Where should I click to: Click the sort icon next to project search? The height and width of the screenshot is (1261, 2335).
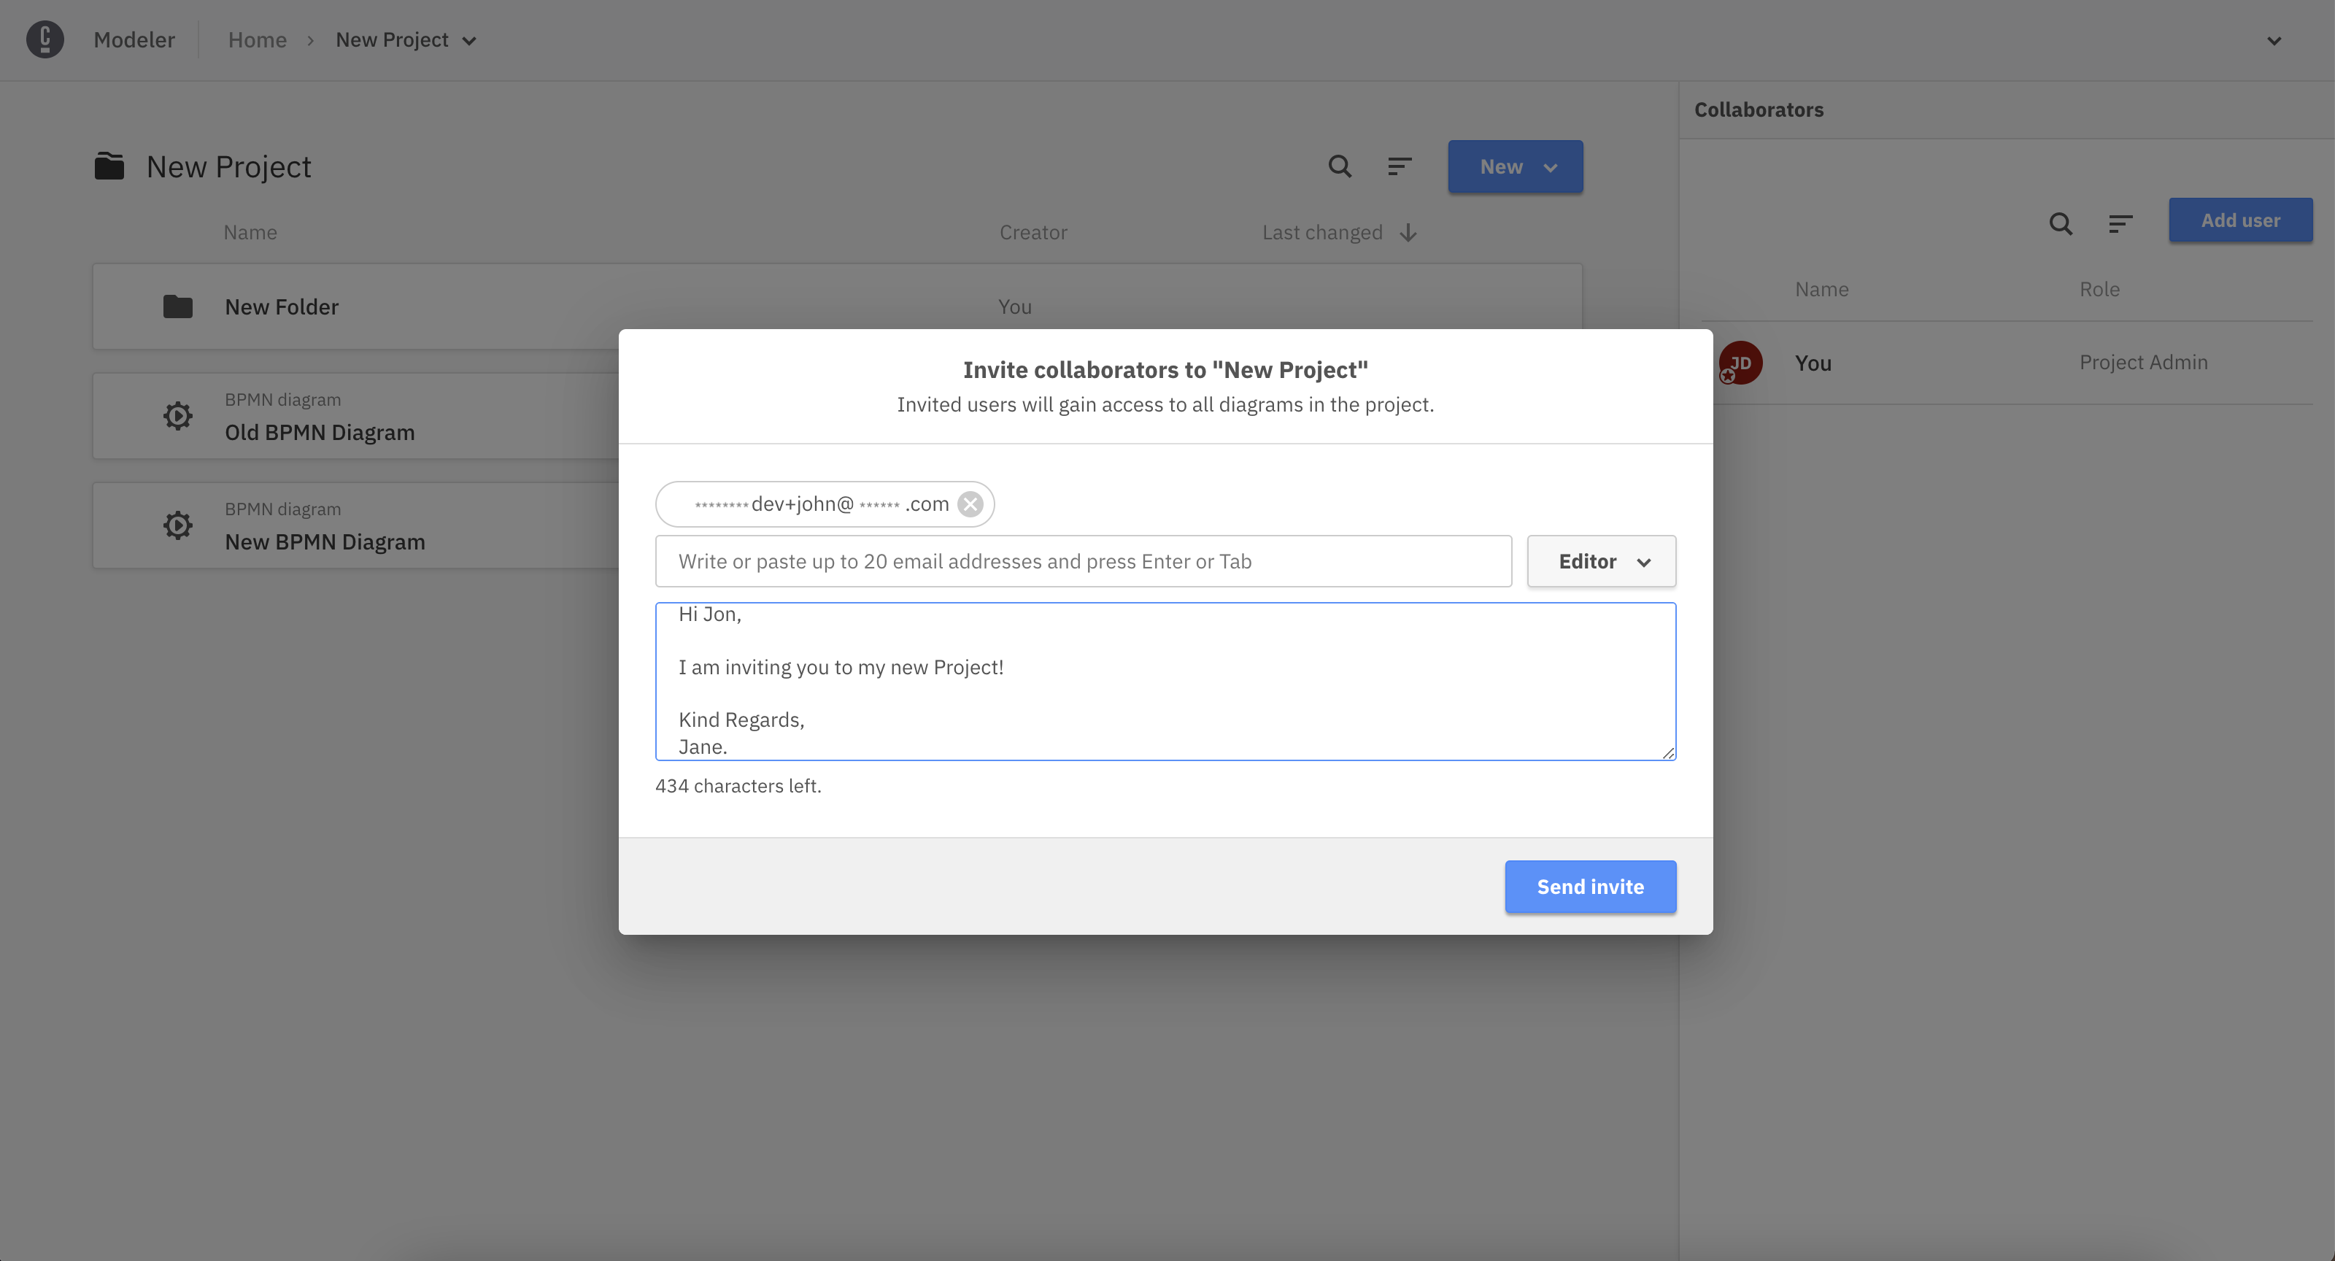click(x=1399, y=166)
